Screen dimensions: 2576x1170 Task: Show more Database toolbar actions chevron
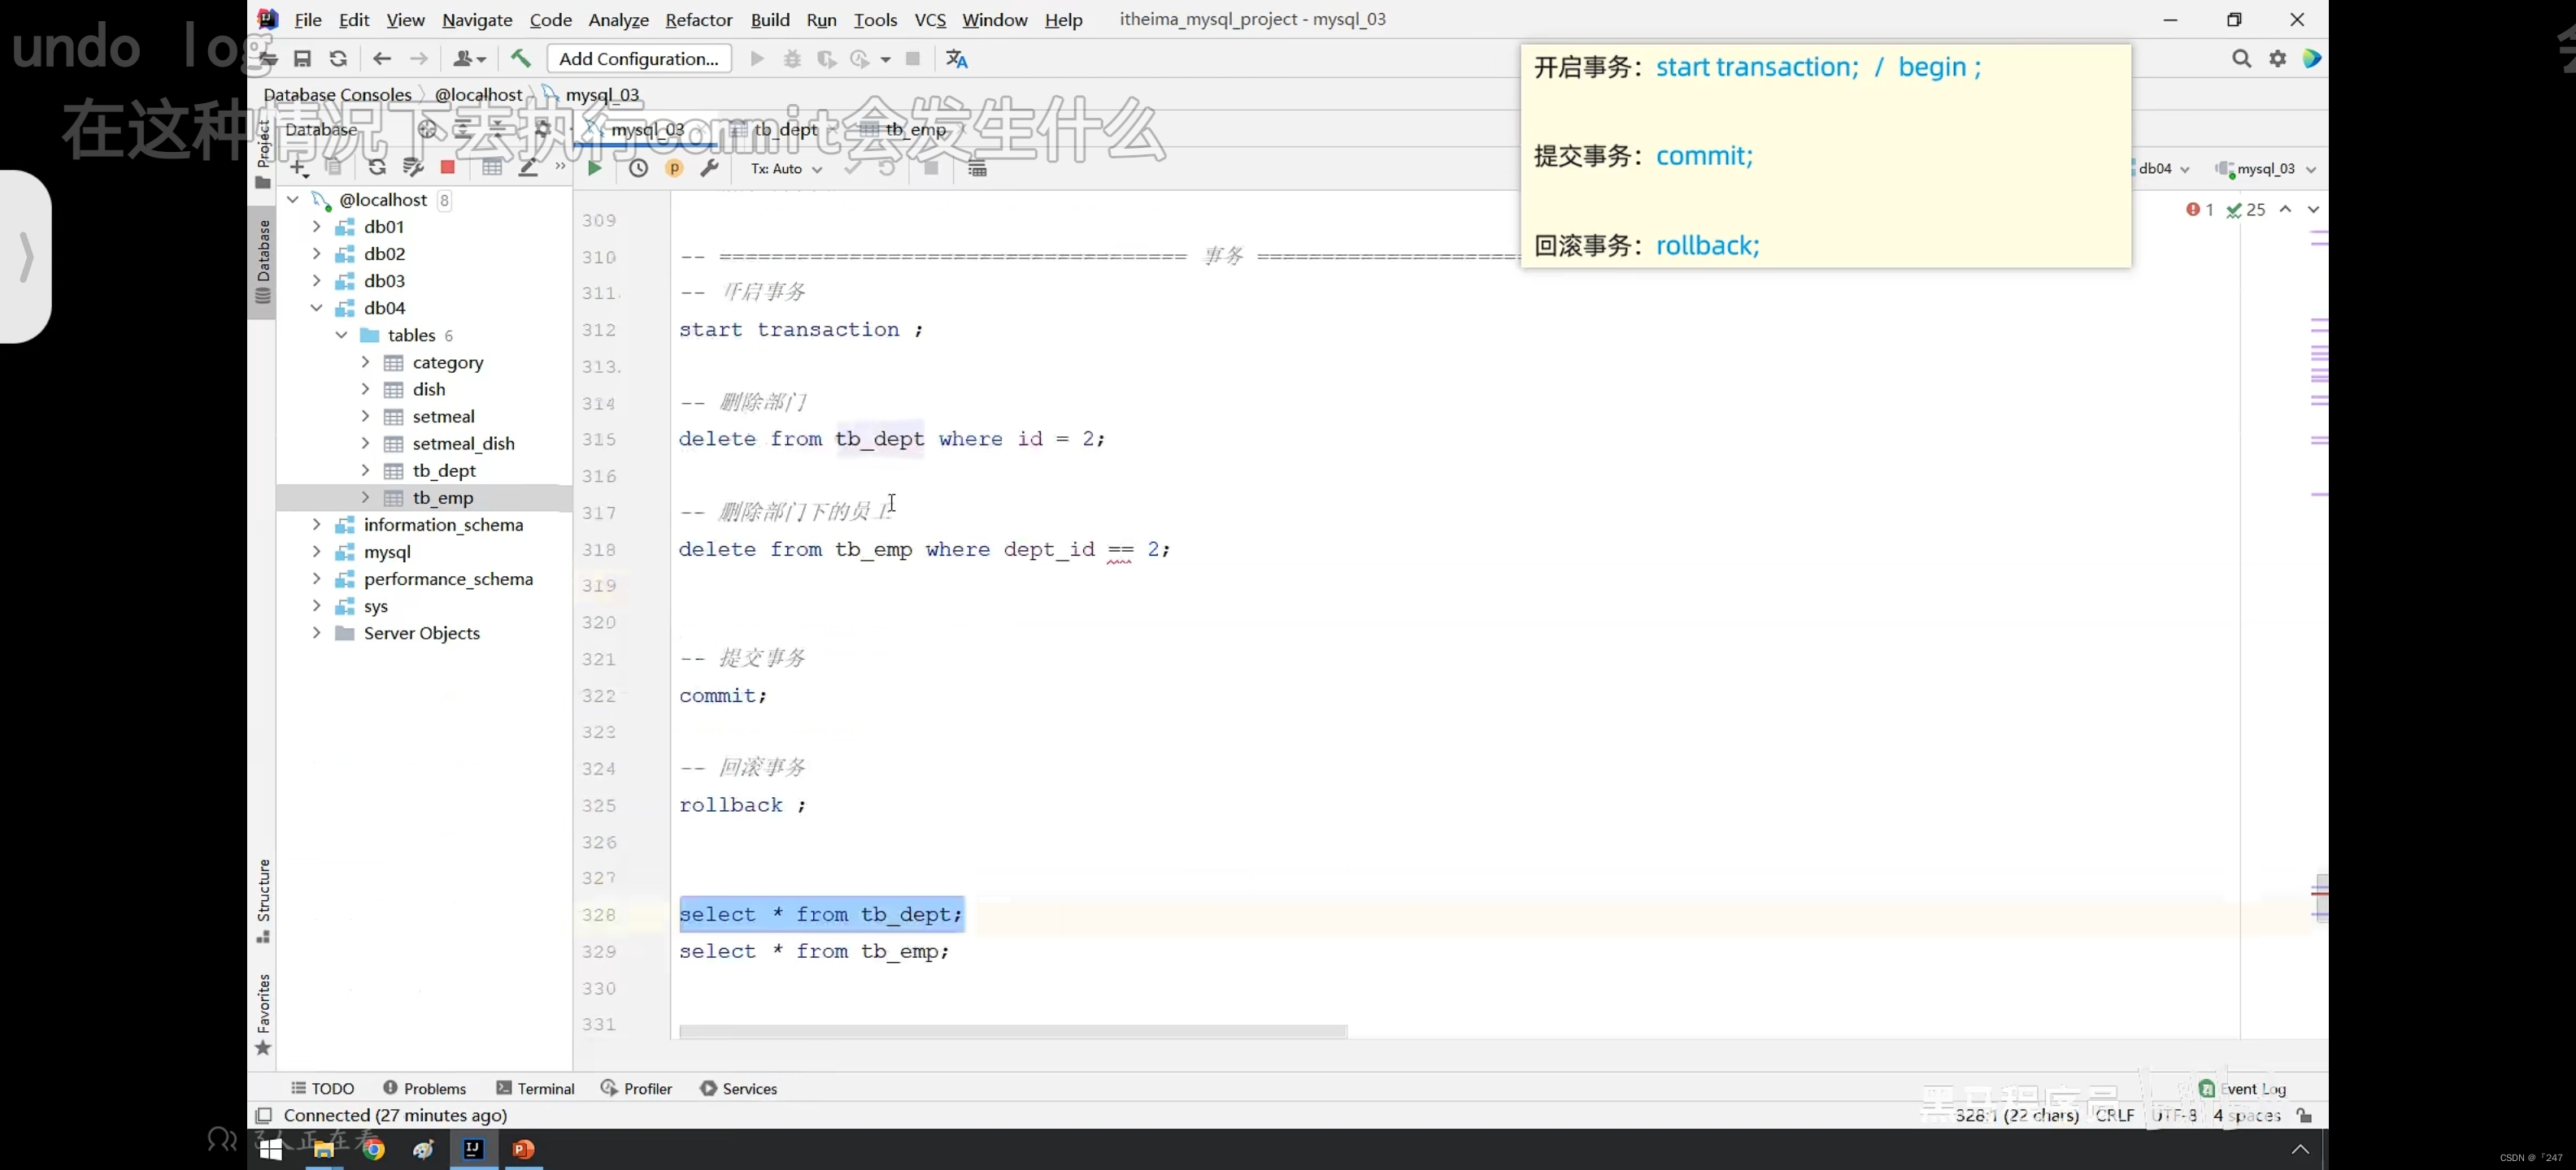click(x=560, y=167)
